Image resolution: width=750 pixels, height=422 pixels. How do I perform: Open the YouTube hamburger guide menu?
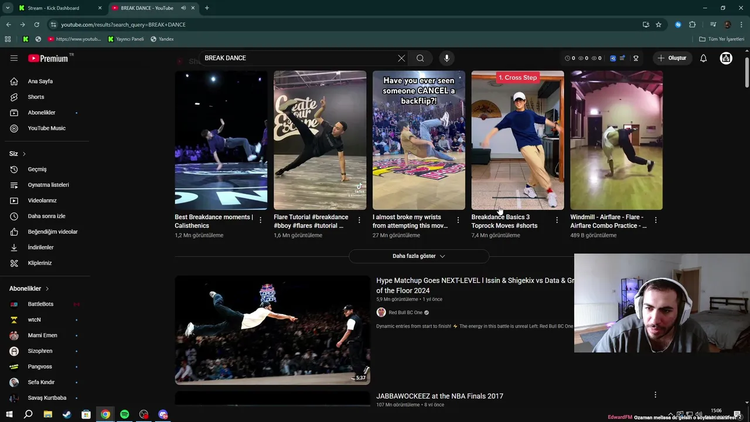coord(14,58)
